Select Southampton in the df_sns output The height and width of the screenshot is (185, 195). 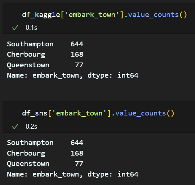30,143
